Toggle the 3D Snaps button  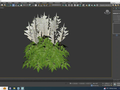pyautogui.click(x=39, y=5)
